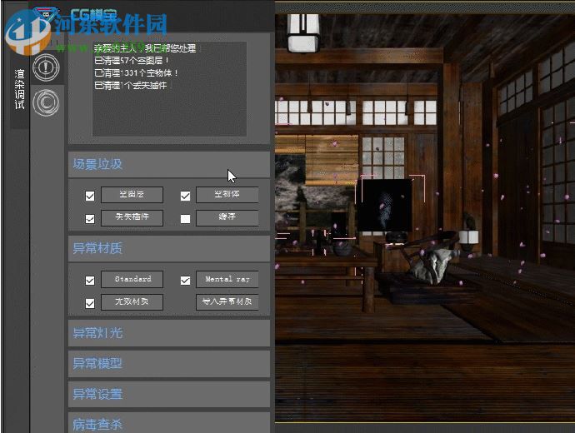Click the log line 已清理57个空图层

coord(132,61)
